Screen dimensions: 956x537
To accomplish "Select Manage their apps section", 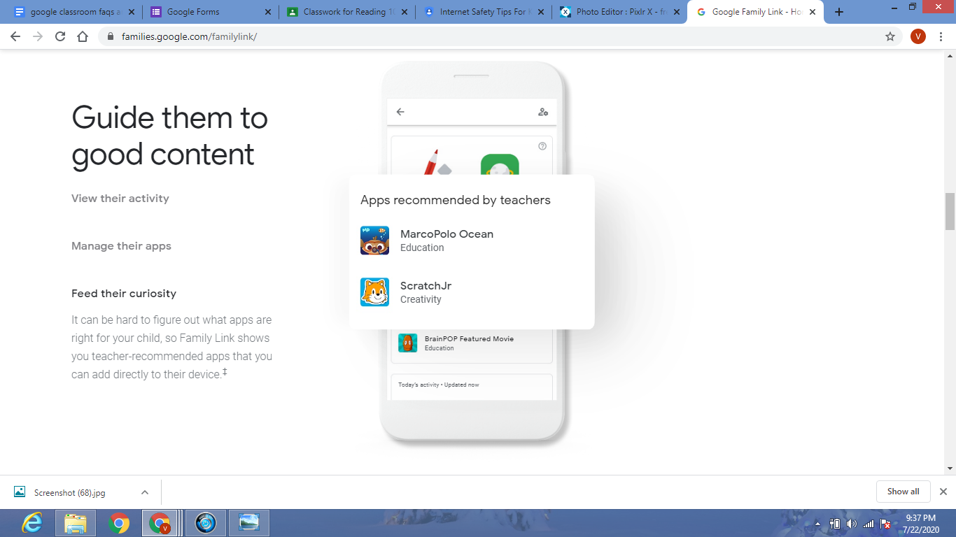I will (x=121, y=246).
